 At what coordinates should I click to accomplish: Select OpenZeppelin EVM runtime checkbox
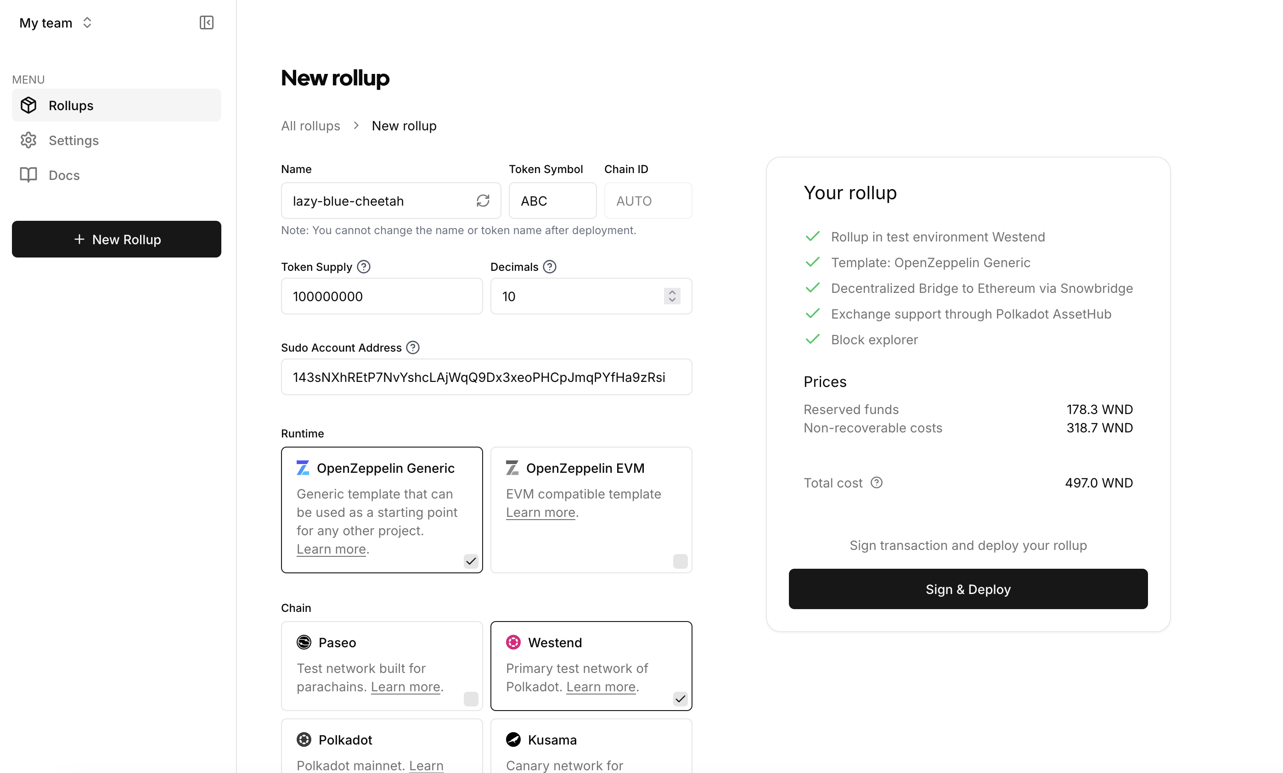680,560
